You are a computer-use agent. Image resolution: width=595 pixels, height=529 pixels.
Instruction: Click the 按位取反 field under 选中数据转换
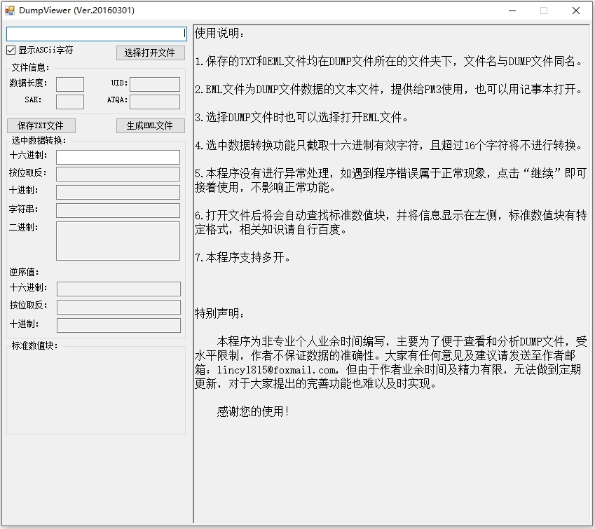point(118,174)
